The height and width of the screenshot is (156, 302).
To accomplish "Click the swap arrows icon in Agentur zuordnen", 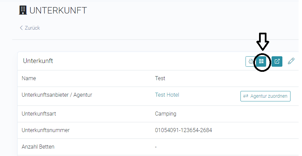I will pos(246,96).
